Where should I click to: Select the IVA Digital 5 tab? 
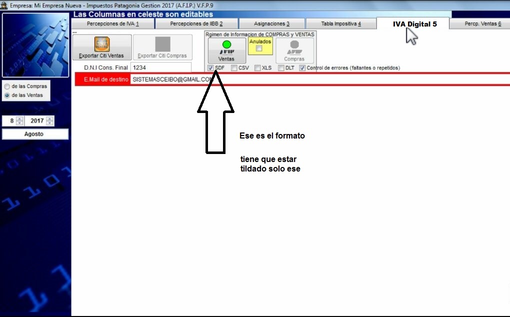[x=413, y=23]
